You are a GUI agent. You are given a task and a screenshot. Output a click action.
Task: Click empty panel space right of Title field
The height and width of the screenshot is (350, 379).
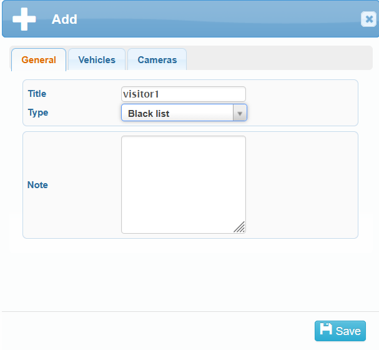point(300,94)
